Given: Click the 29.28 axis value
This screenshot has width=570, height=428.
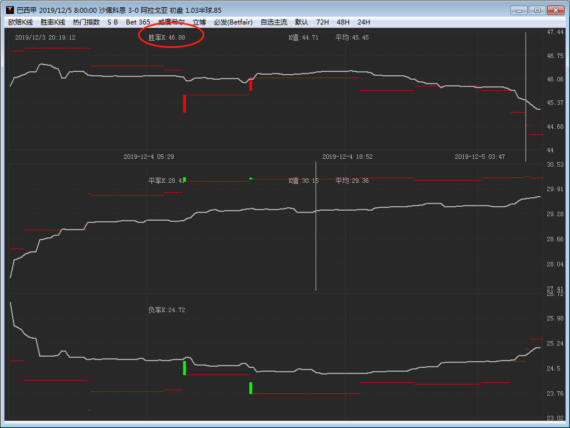Looking at the screenshot, I should [x=555, y=214].
